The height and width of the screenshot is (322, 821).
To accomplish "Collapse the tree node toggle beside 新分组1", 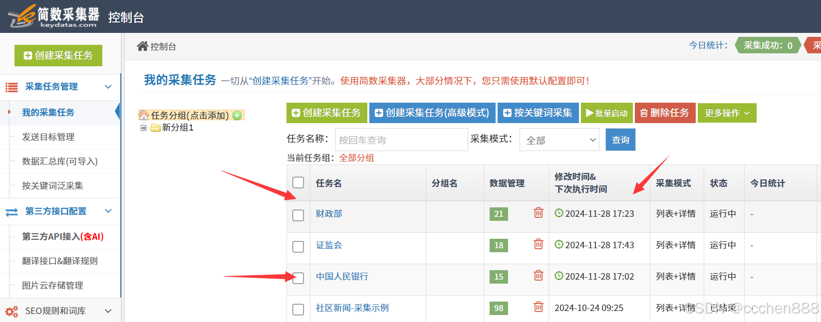I will click(x=144, y=128).
